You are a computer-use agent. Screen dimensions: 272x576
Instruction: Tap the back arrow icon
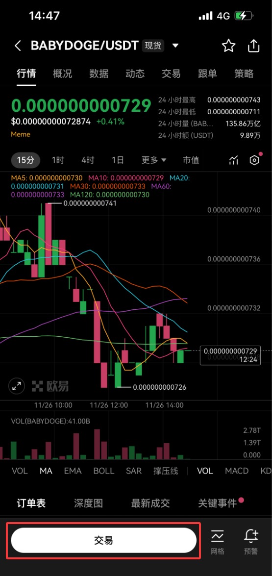click(x=17, y=46)
